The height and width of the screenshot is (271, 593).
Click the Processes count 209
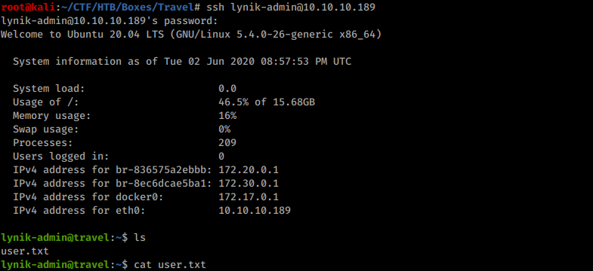click(227, 143)
